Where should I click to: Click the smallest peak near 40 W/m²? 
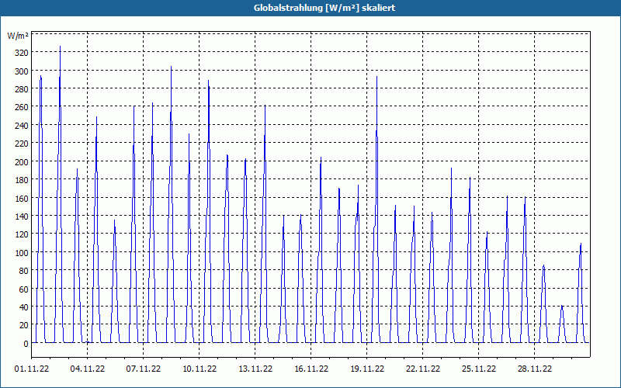tap(561, 306)
